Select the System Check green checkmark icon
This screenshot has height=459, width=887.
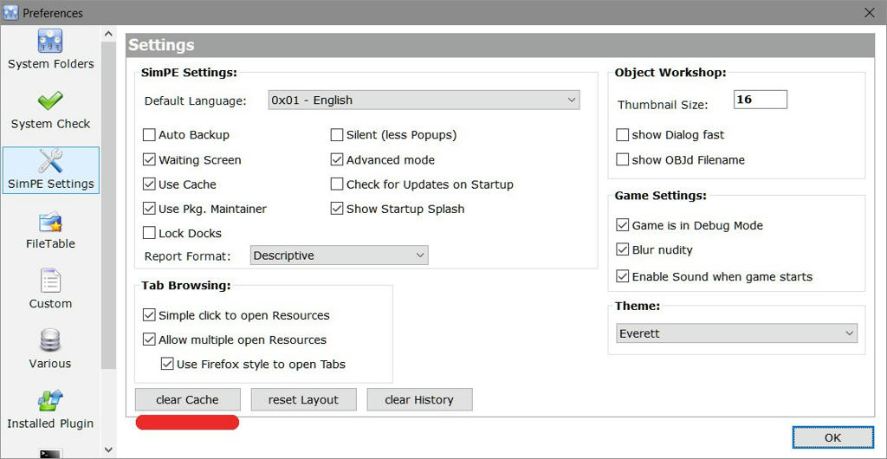coord(50,102)
